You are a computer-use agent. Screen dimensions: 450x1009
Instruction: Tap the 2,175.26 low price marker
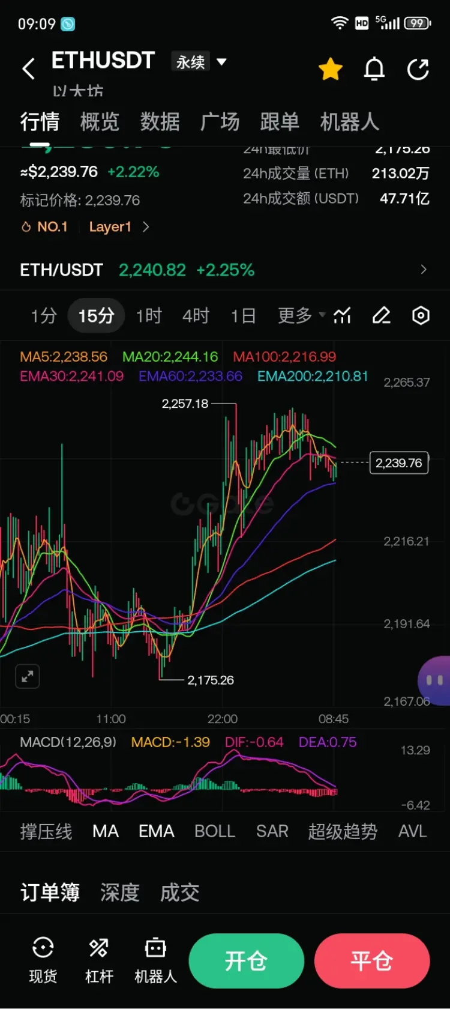click(211, 680)
